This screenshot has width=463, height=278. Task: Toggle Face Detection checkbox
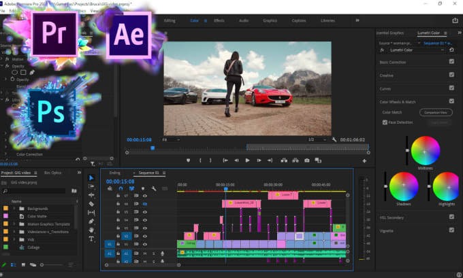click(385, 122)
